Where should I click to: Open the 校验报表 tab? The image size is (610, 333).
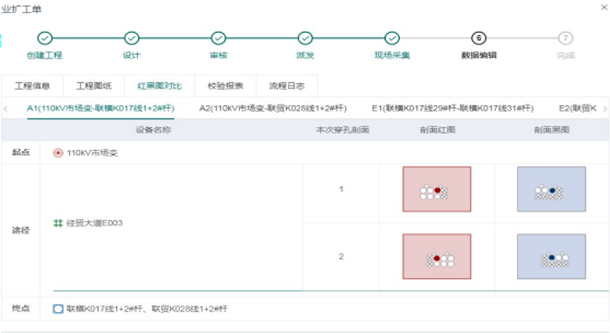(225, 86)
